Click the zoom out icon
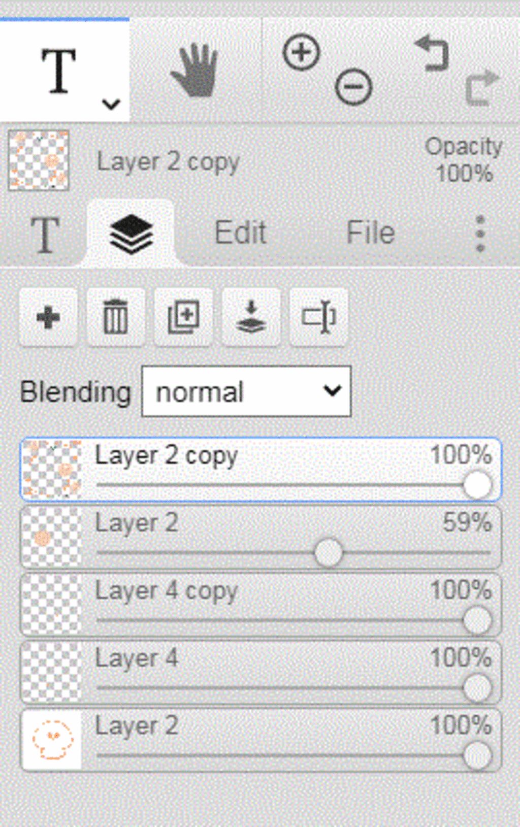 [x=353, y=87]
